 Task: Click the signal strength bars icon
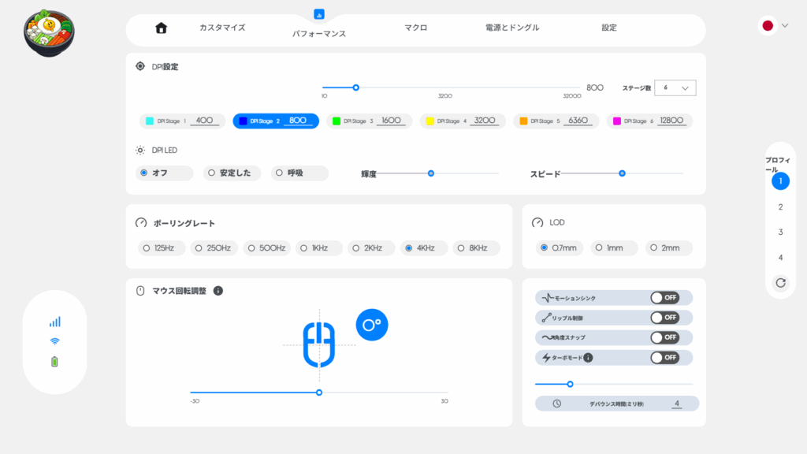(x=55, y=322)
